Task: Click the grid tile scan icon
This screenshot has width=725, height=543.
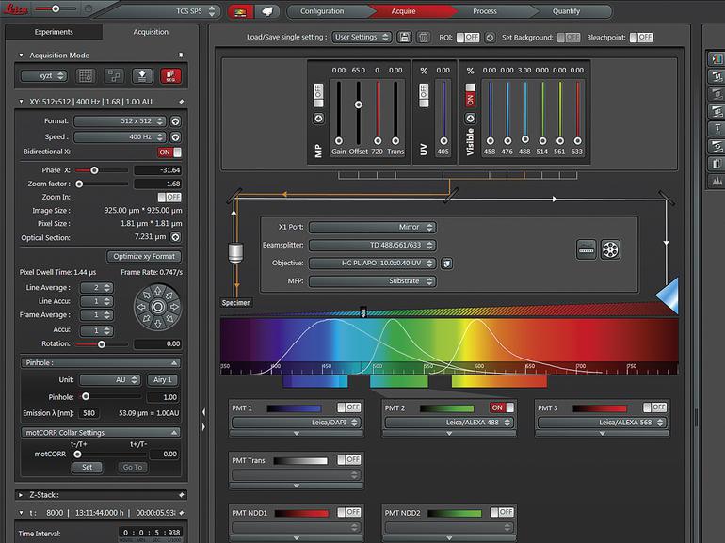Action: point(86,76)
